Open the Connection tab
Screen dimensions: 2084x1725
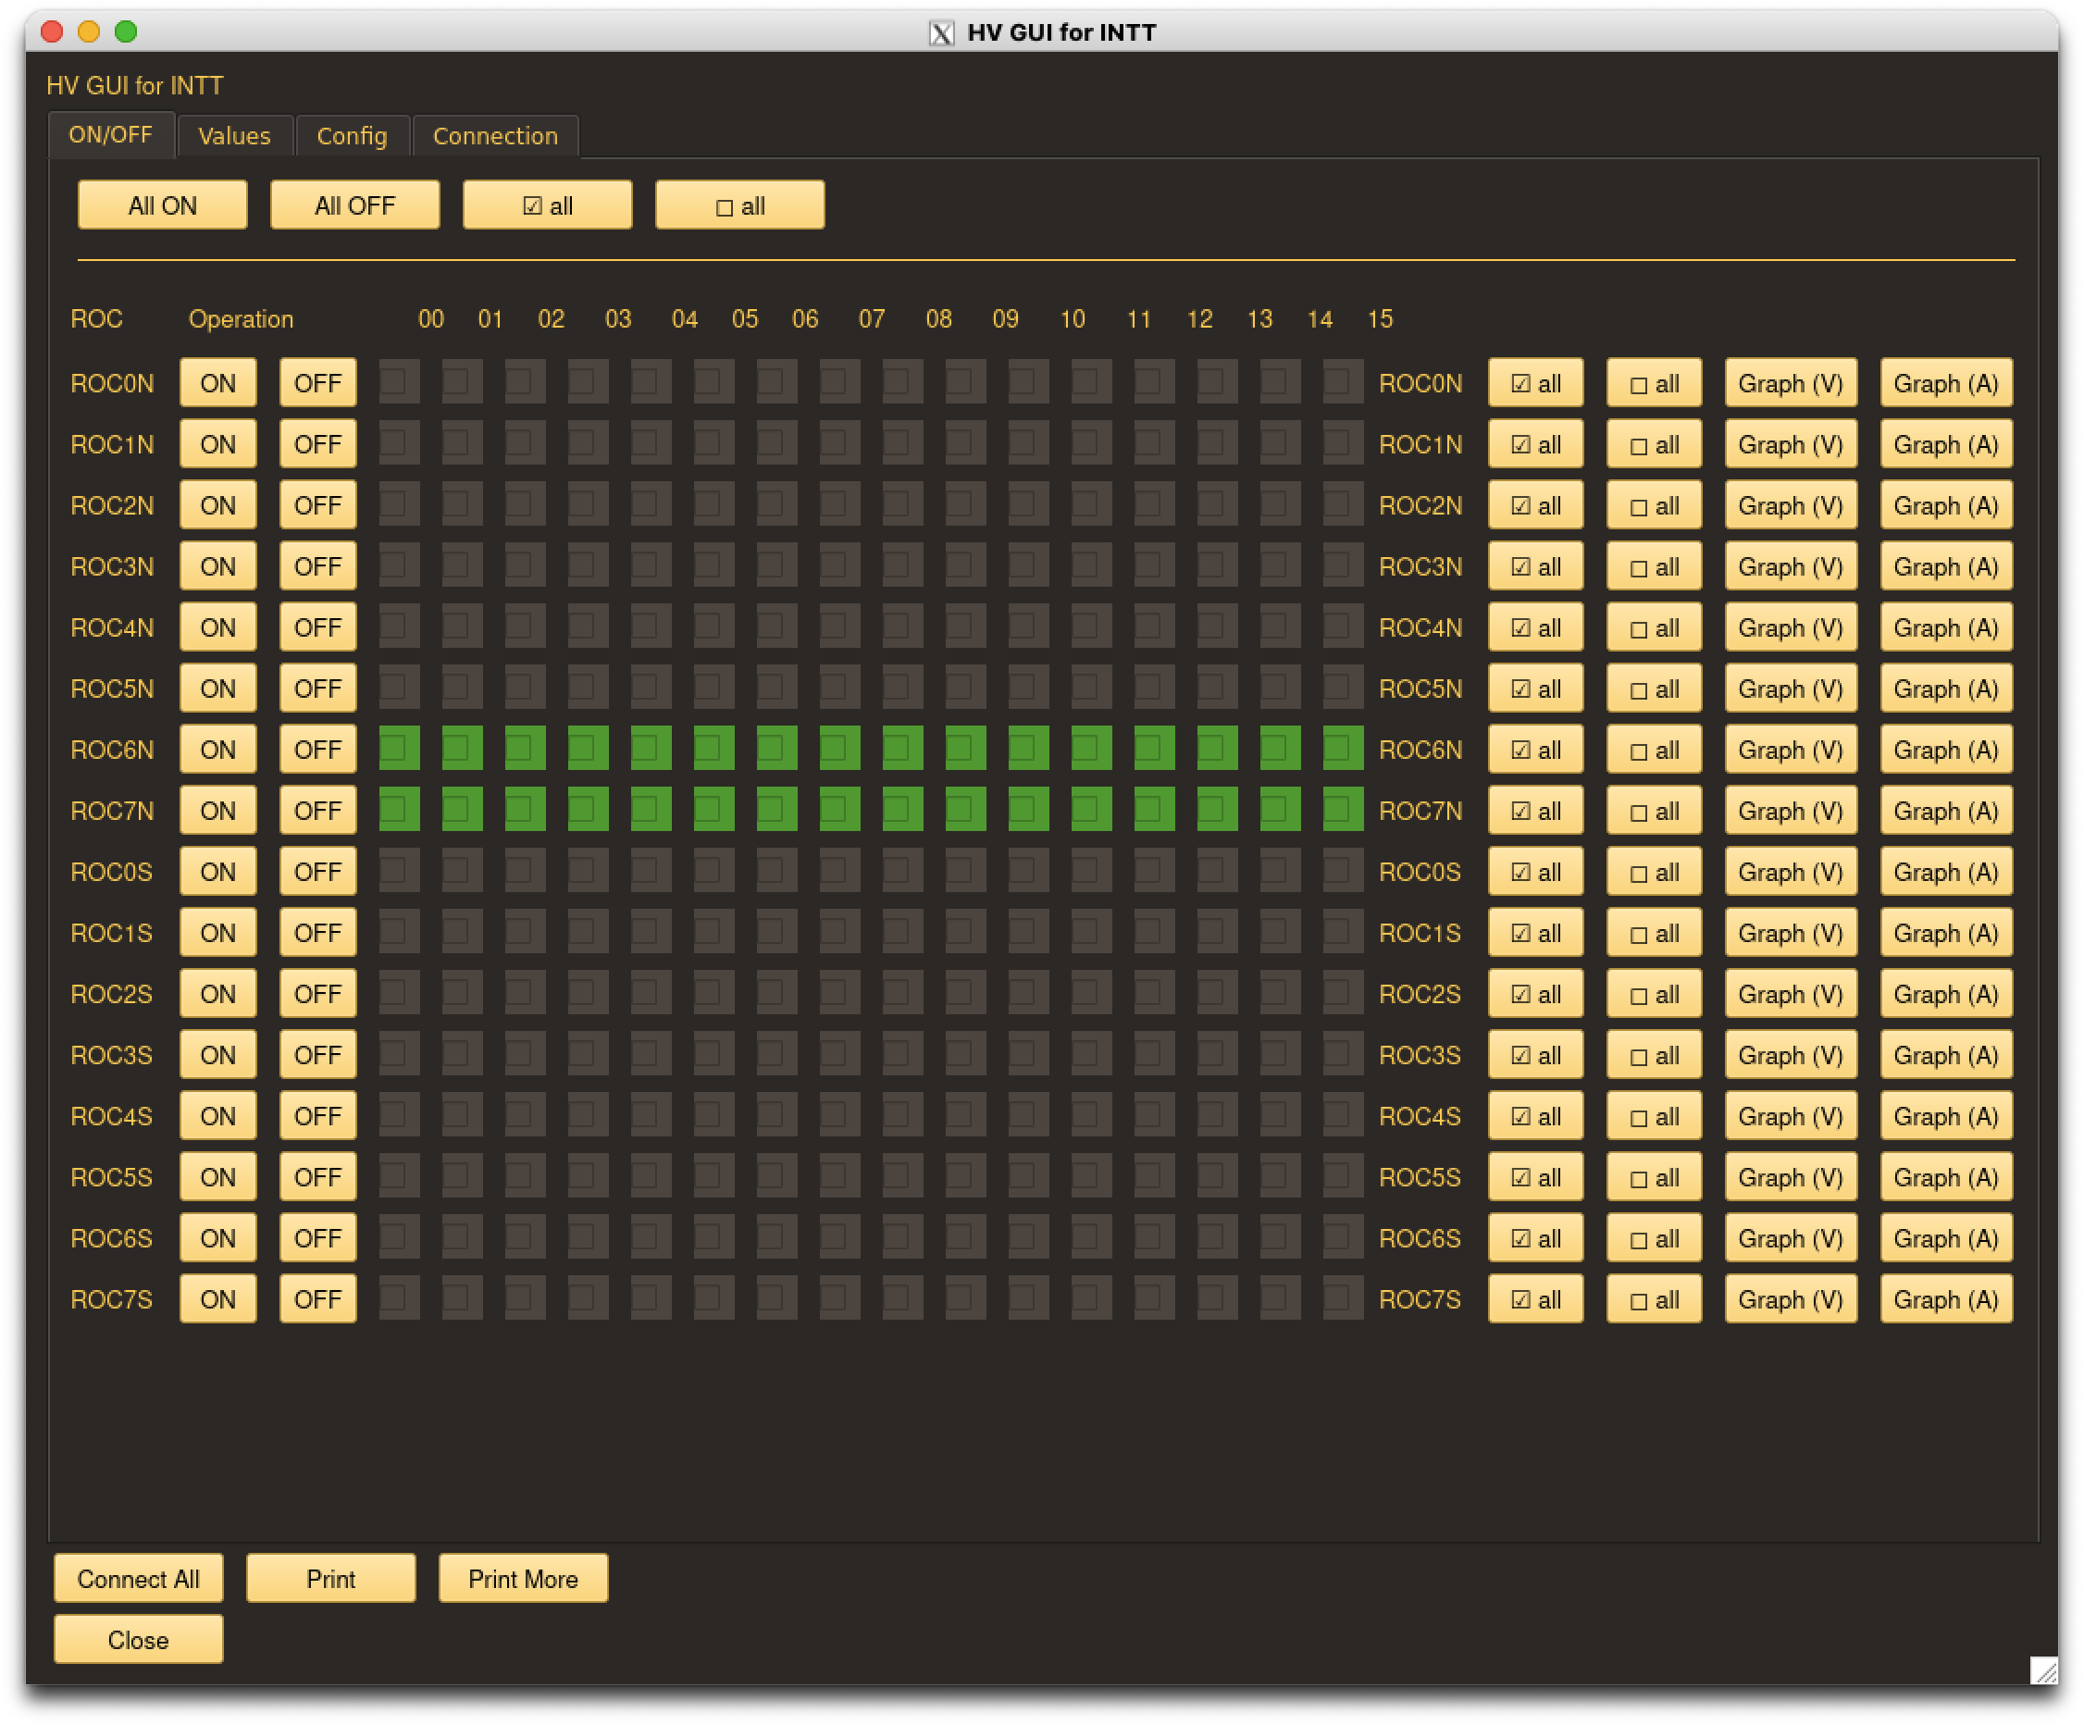[494, 136]
